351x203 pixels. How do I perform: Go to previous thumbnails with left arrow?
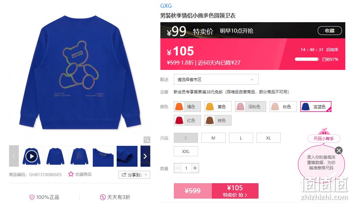(x=14, y=156)
